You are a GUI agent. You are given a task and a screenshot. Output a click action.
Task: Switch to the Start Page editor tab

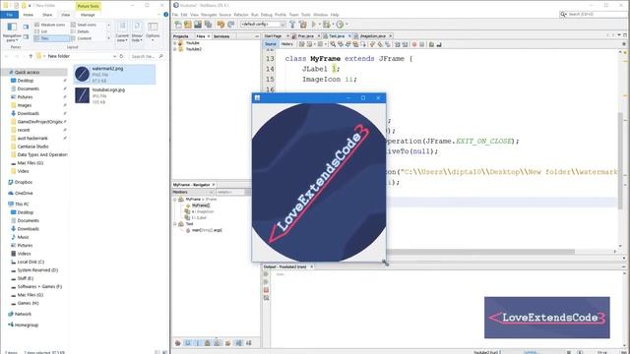(274, 36)
